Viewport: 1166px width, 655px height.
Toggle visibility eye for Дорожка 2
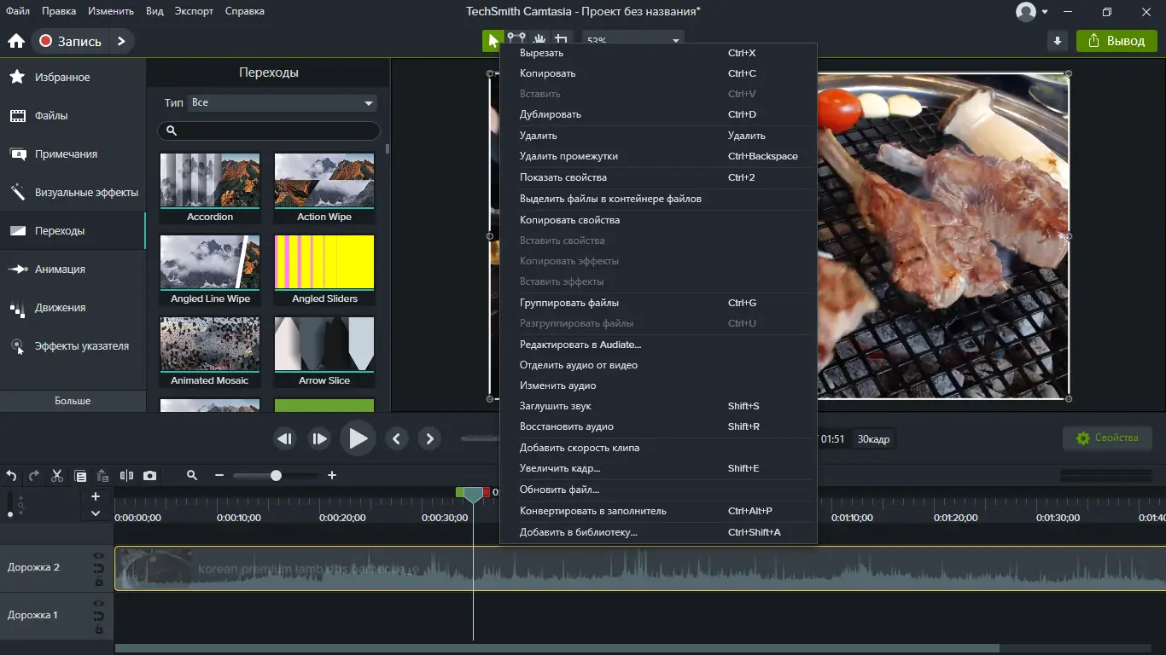(x=99, y=556)
